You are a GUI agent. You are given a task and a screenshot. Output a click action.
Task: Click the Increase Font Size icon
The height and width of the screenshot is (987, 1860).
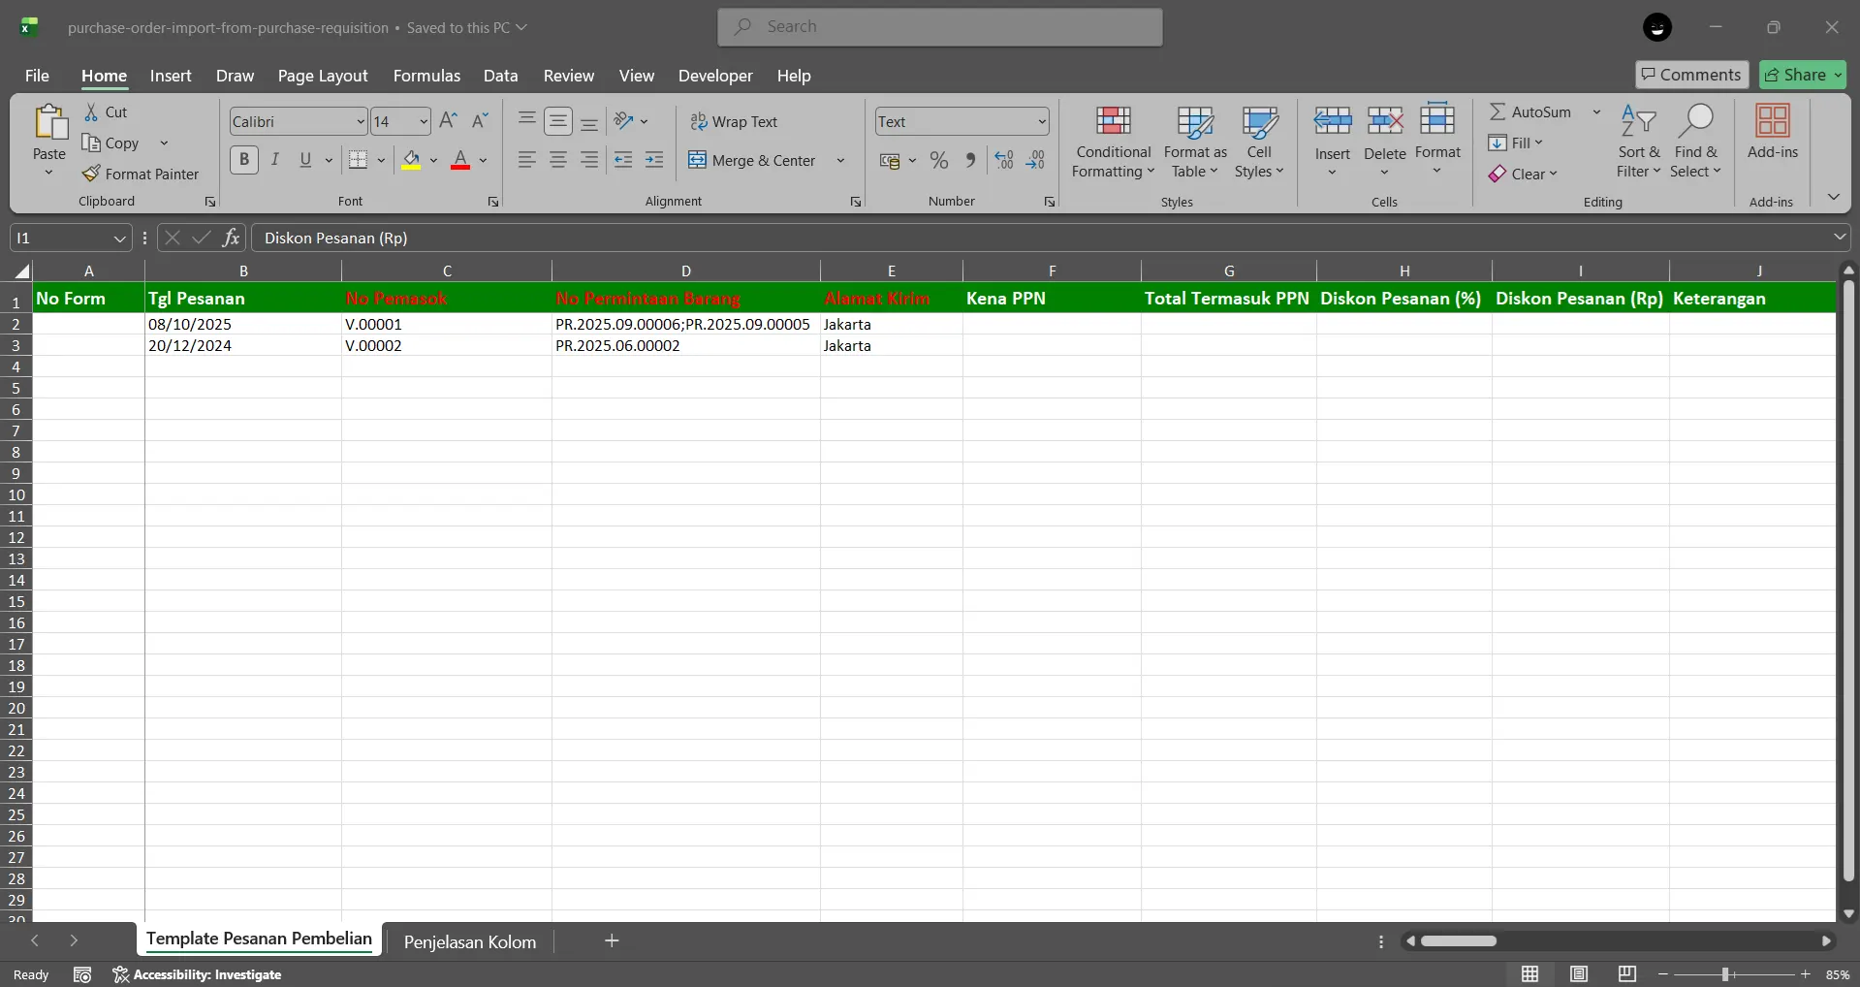(x=448, y=121)
